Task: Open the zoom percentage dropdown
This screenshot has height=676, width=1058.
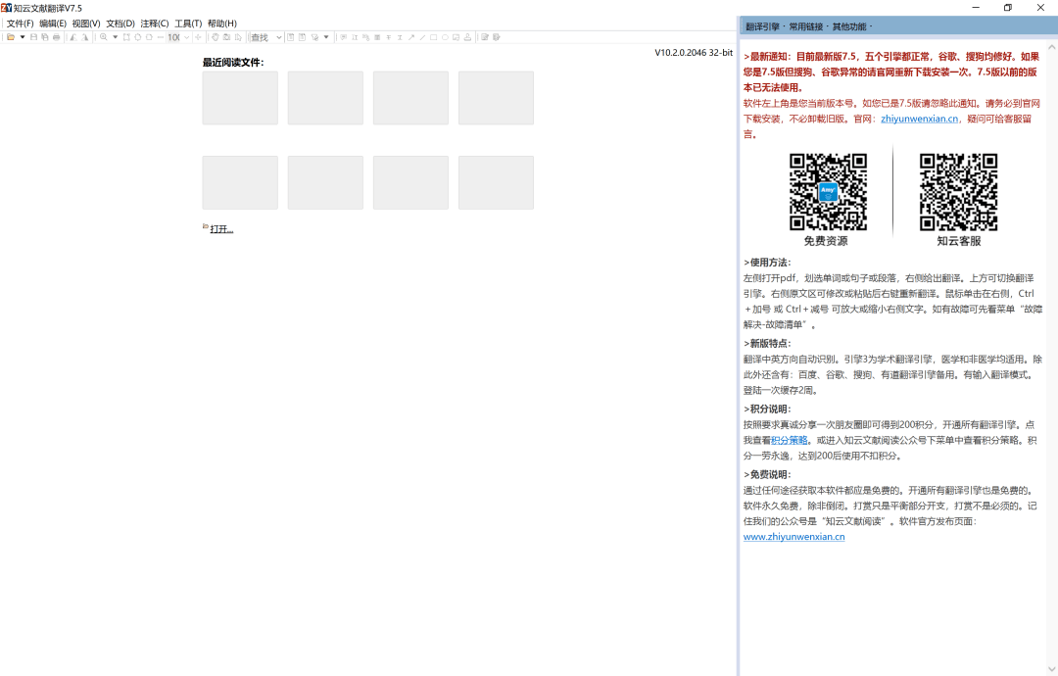Action: click(x=187, y=37)
